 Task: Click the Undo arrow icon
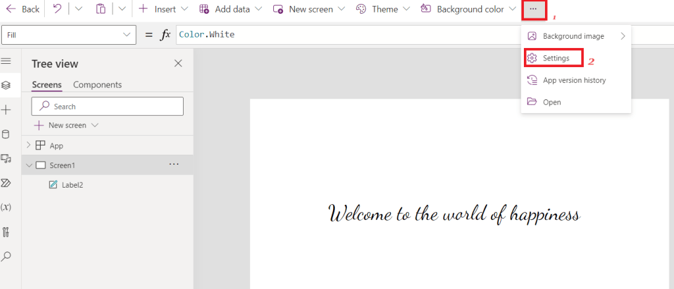tap(57, 9)
